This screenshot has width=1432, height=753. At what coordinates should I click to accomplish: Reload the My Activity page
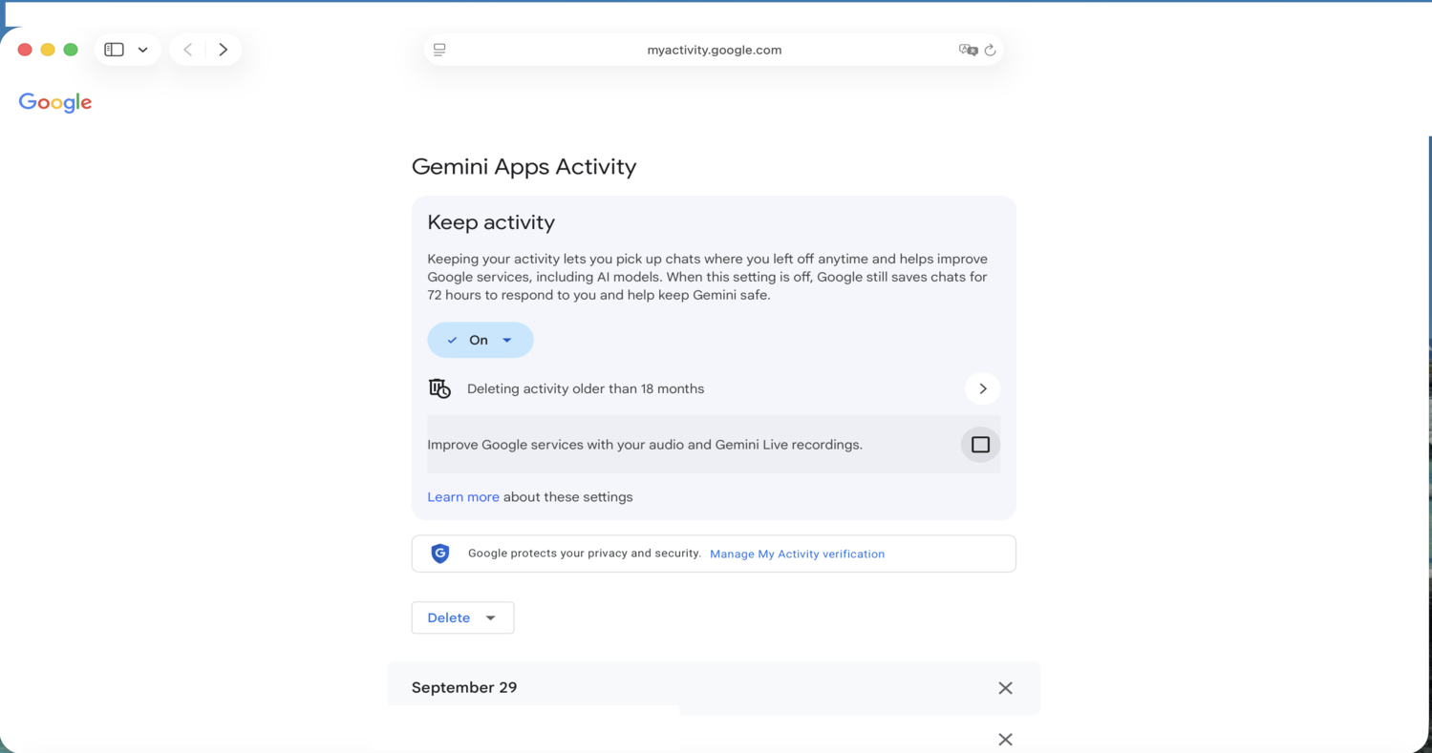(990, 50)
